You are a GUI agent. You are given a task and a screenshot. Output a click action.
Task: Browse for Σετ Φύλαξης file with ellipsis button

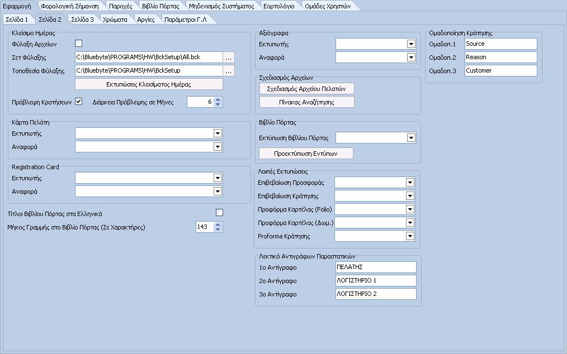(x=229, y=57)
